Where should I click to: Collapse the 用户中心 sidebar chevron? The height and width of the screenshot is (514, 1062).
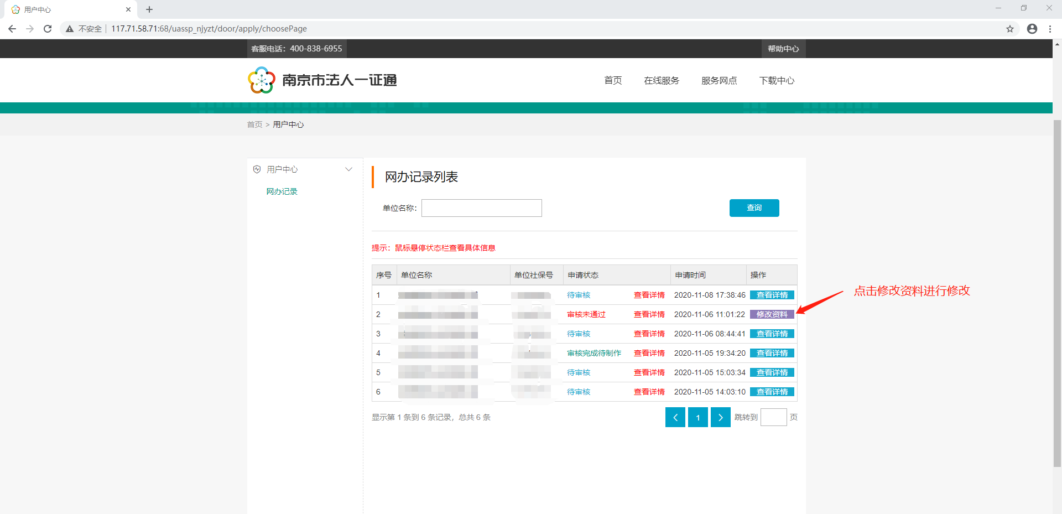tap(348, 169)
